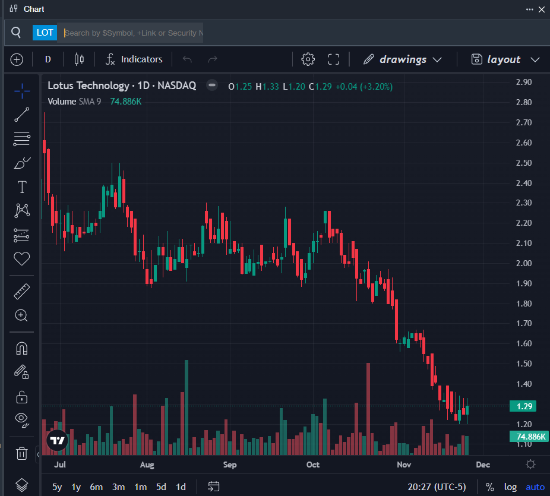Click the symbol search input field
Viewport: 550px width, 496px height.
(x=132, y=33)
